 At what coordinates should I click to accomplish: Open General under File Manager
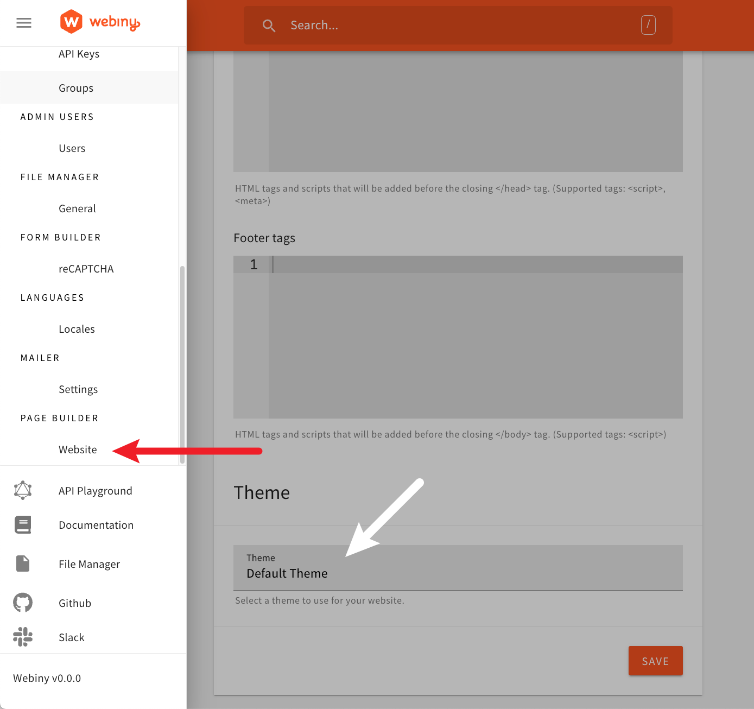(77, 208)
